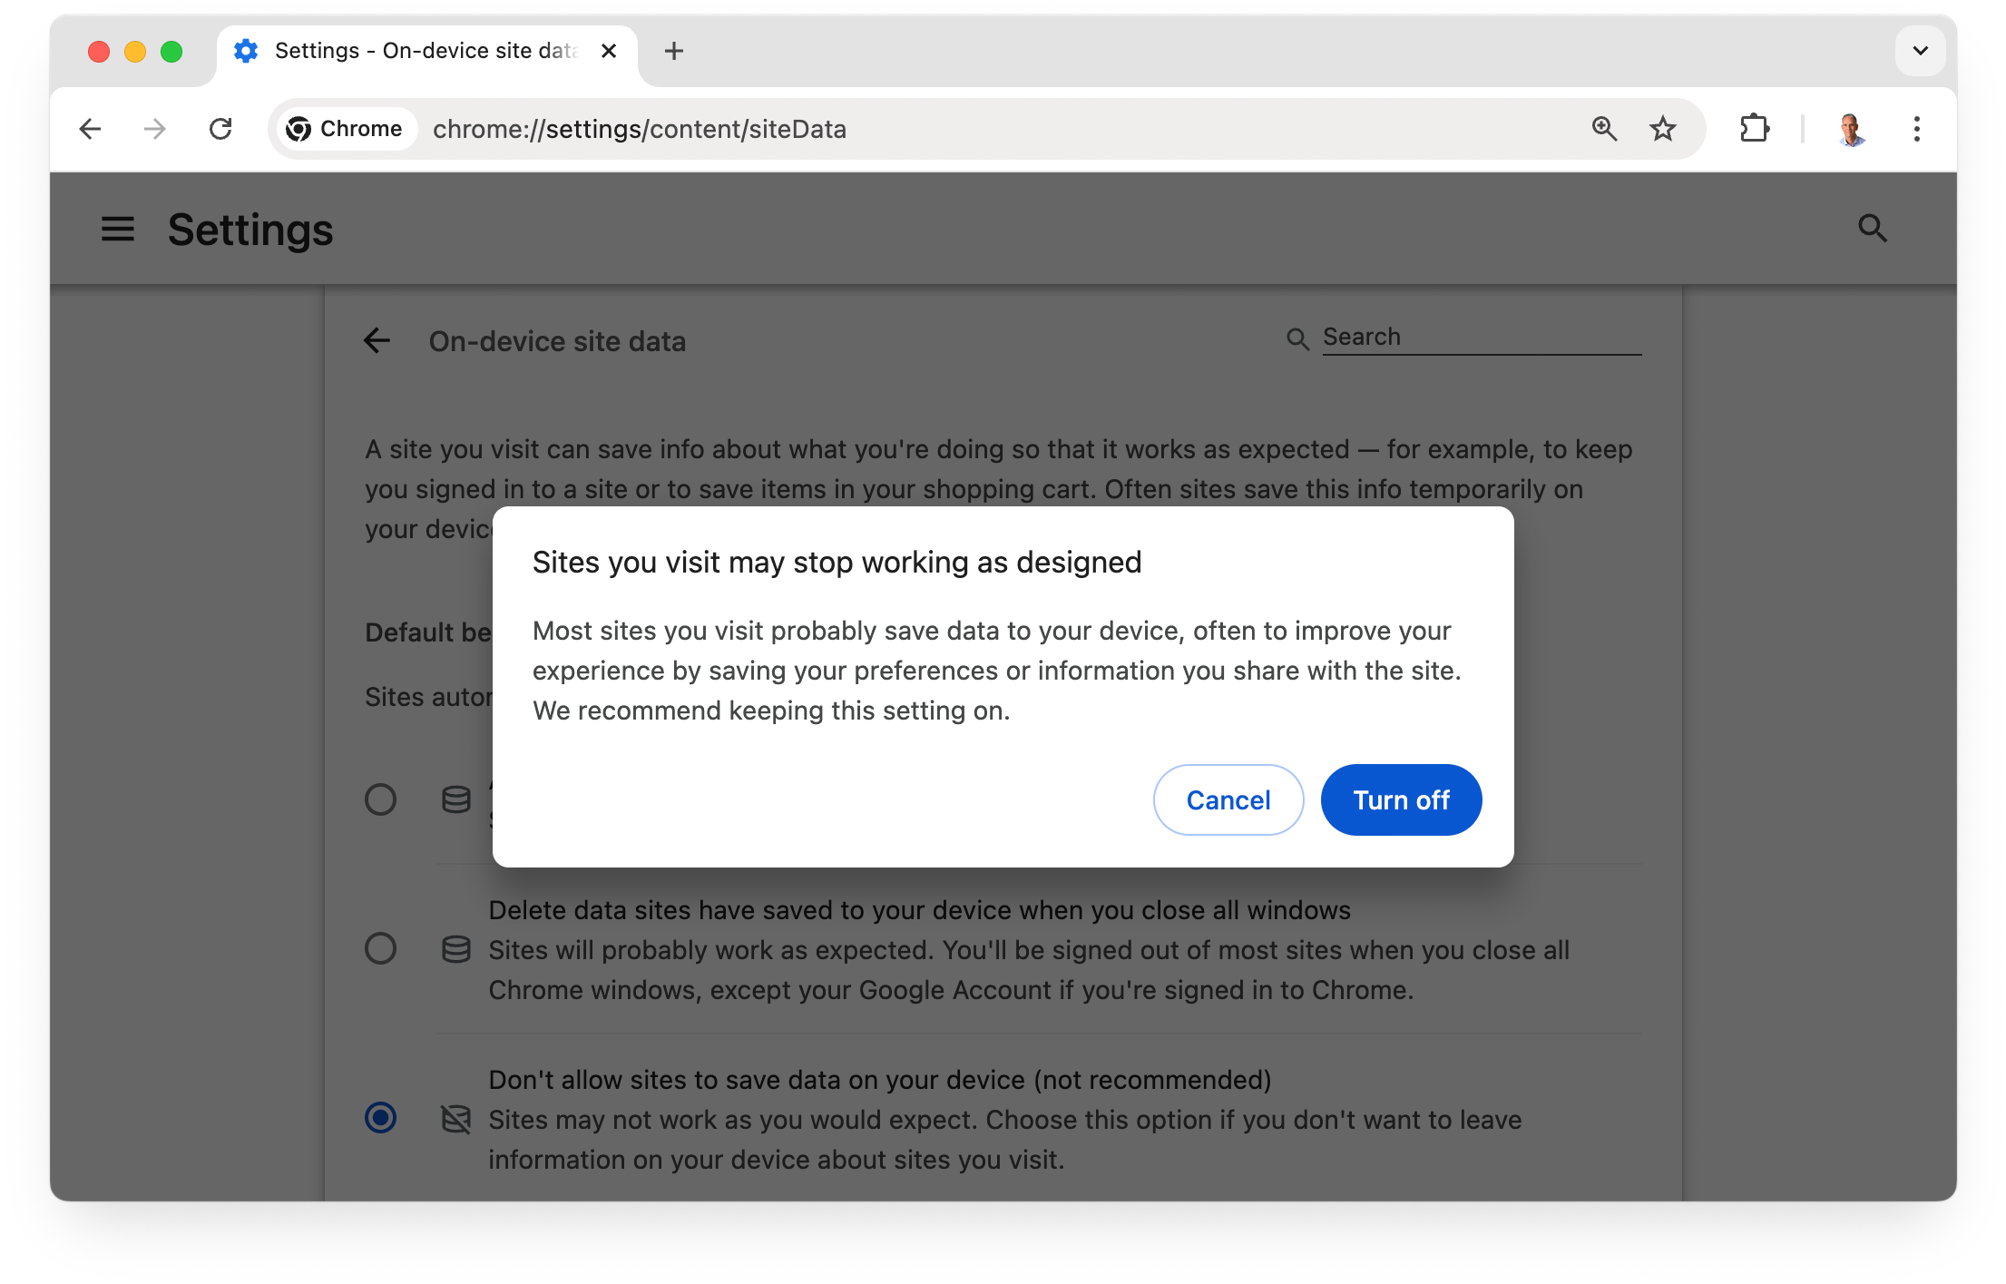
Task: Click the bookmark star icon in address bar
Action: pos(1666,130)
